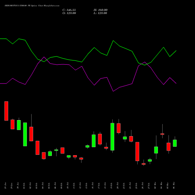The image size is (195, 195).
Task: Click the 01 Feb date label
Action: pyautogui.click(x=24, y=186)
